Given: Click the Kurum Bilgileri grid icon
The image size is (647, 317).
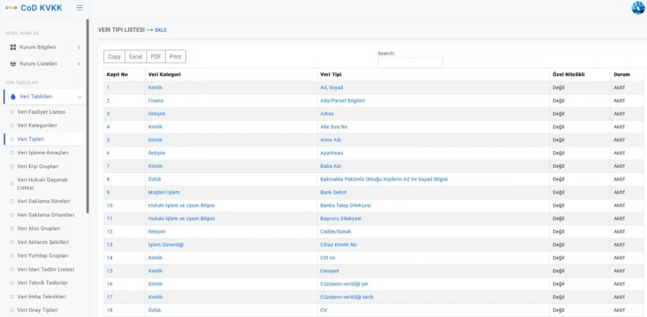Looking at the screenshot, I should click(13, 47).
